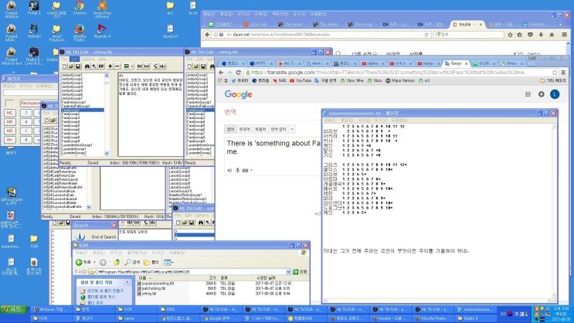Click 검색 search button in KOR Explorer
The image size is (574, 323).
click(x=132, y=262)
